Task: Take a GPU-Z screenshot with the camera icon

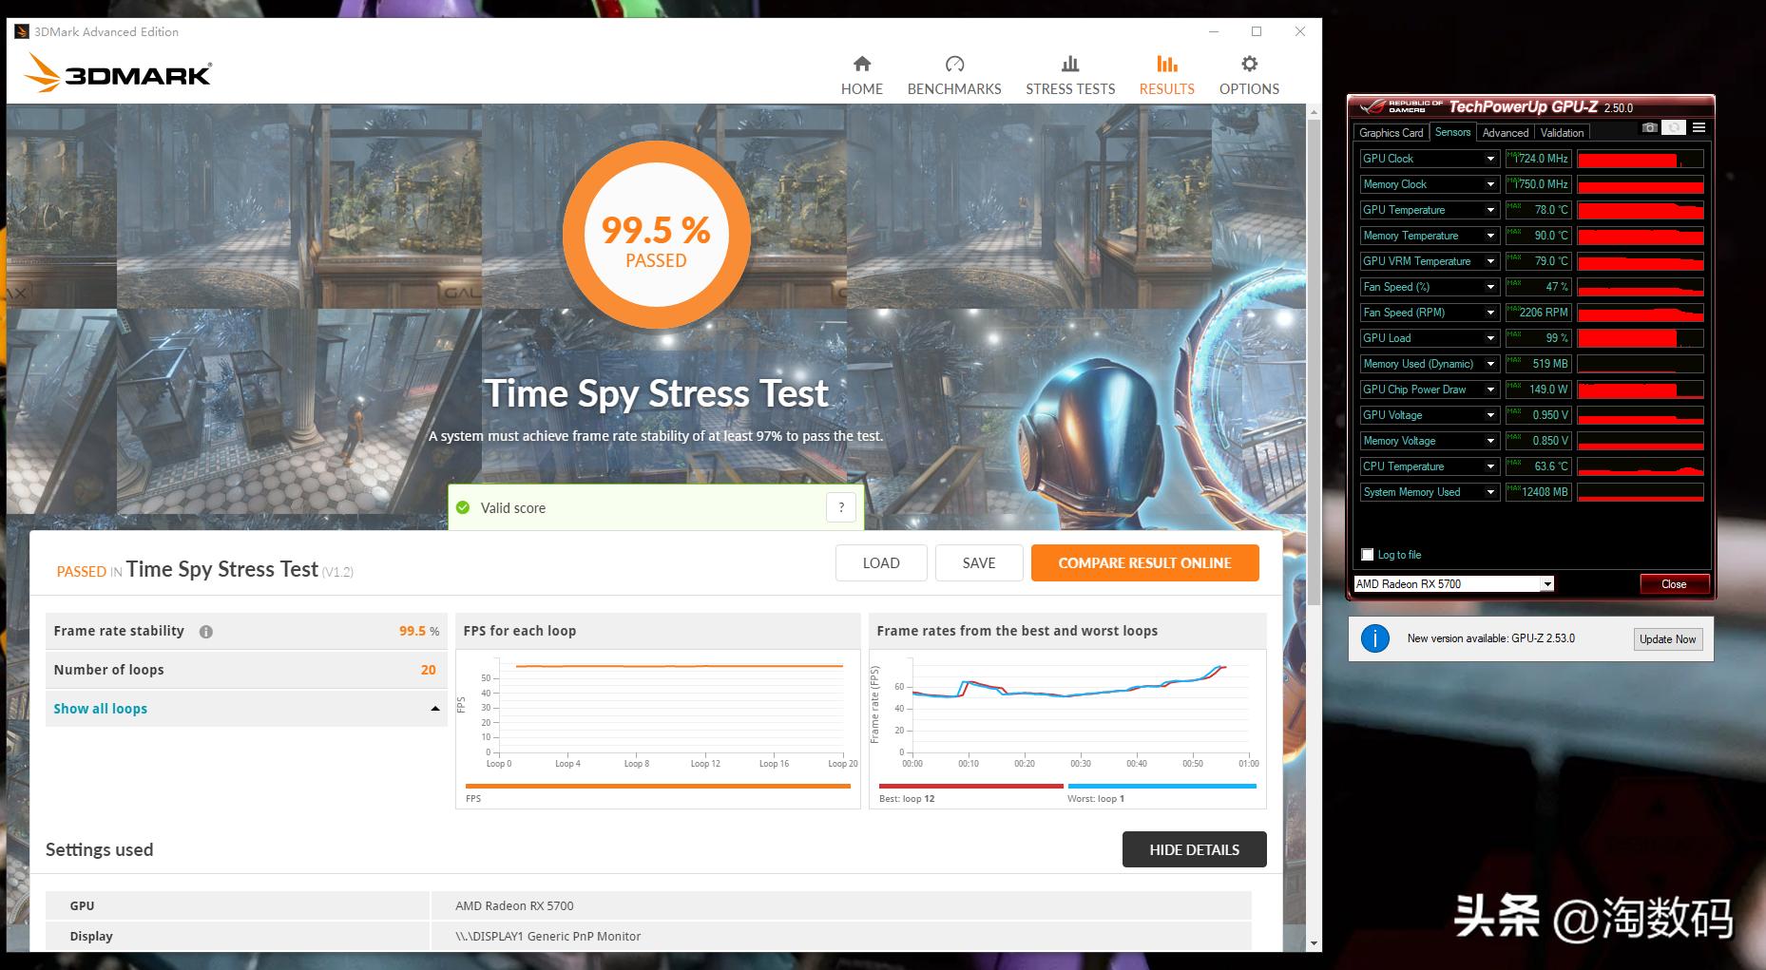Action: [1650, 128]
